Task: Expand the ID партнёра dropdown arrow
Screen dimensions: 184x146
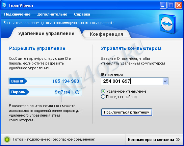Action: [x=165, y=81]
